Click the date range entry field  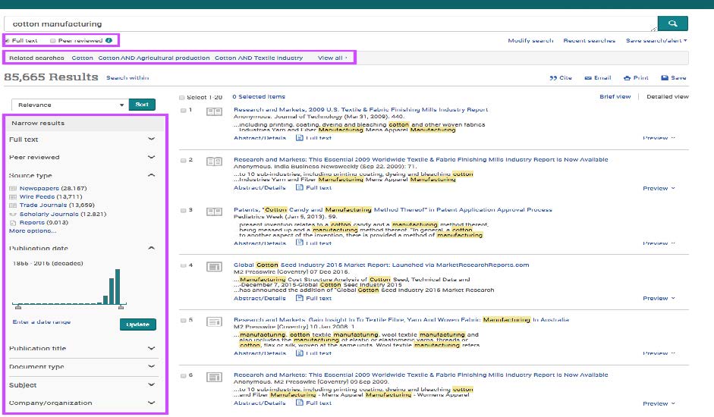point(42,322)
